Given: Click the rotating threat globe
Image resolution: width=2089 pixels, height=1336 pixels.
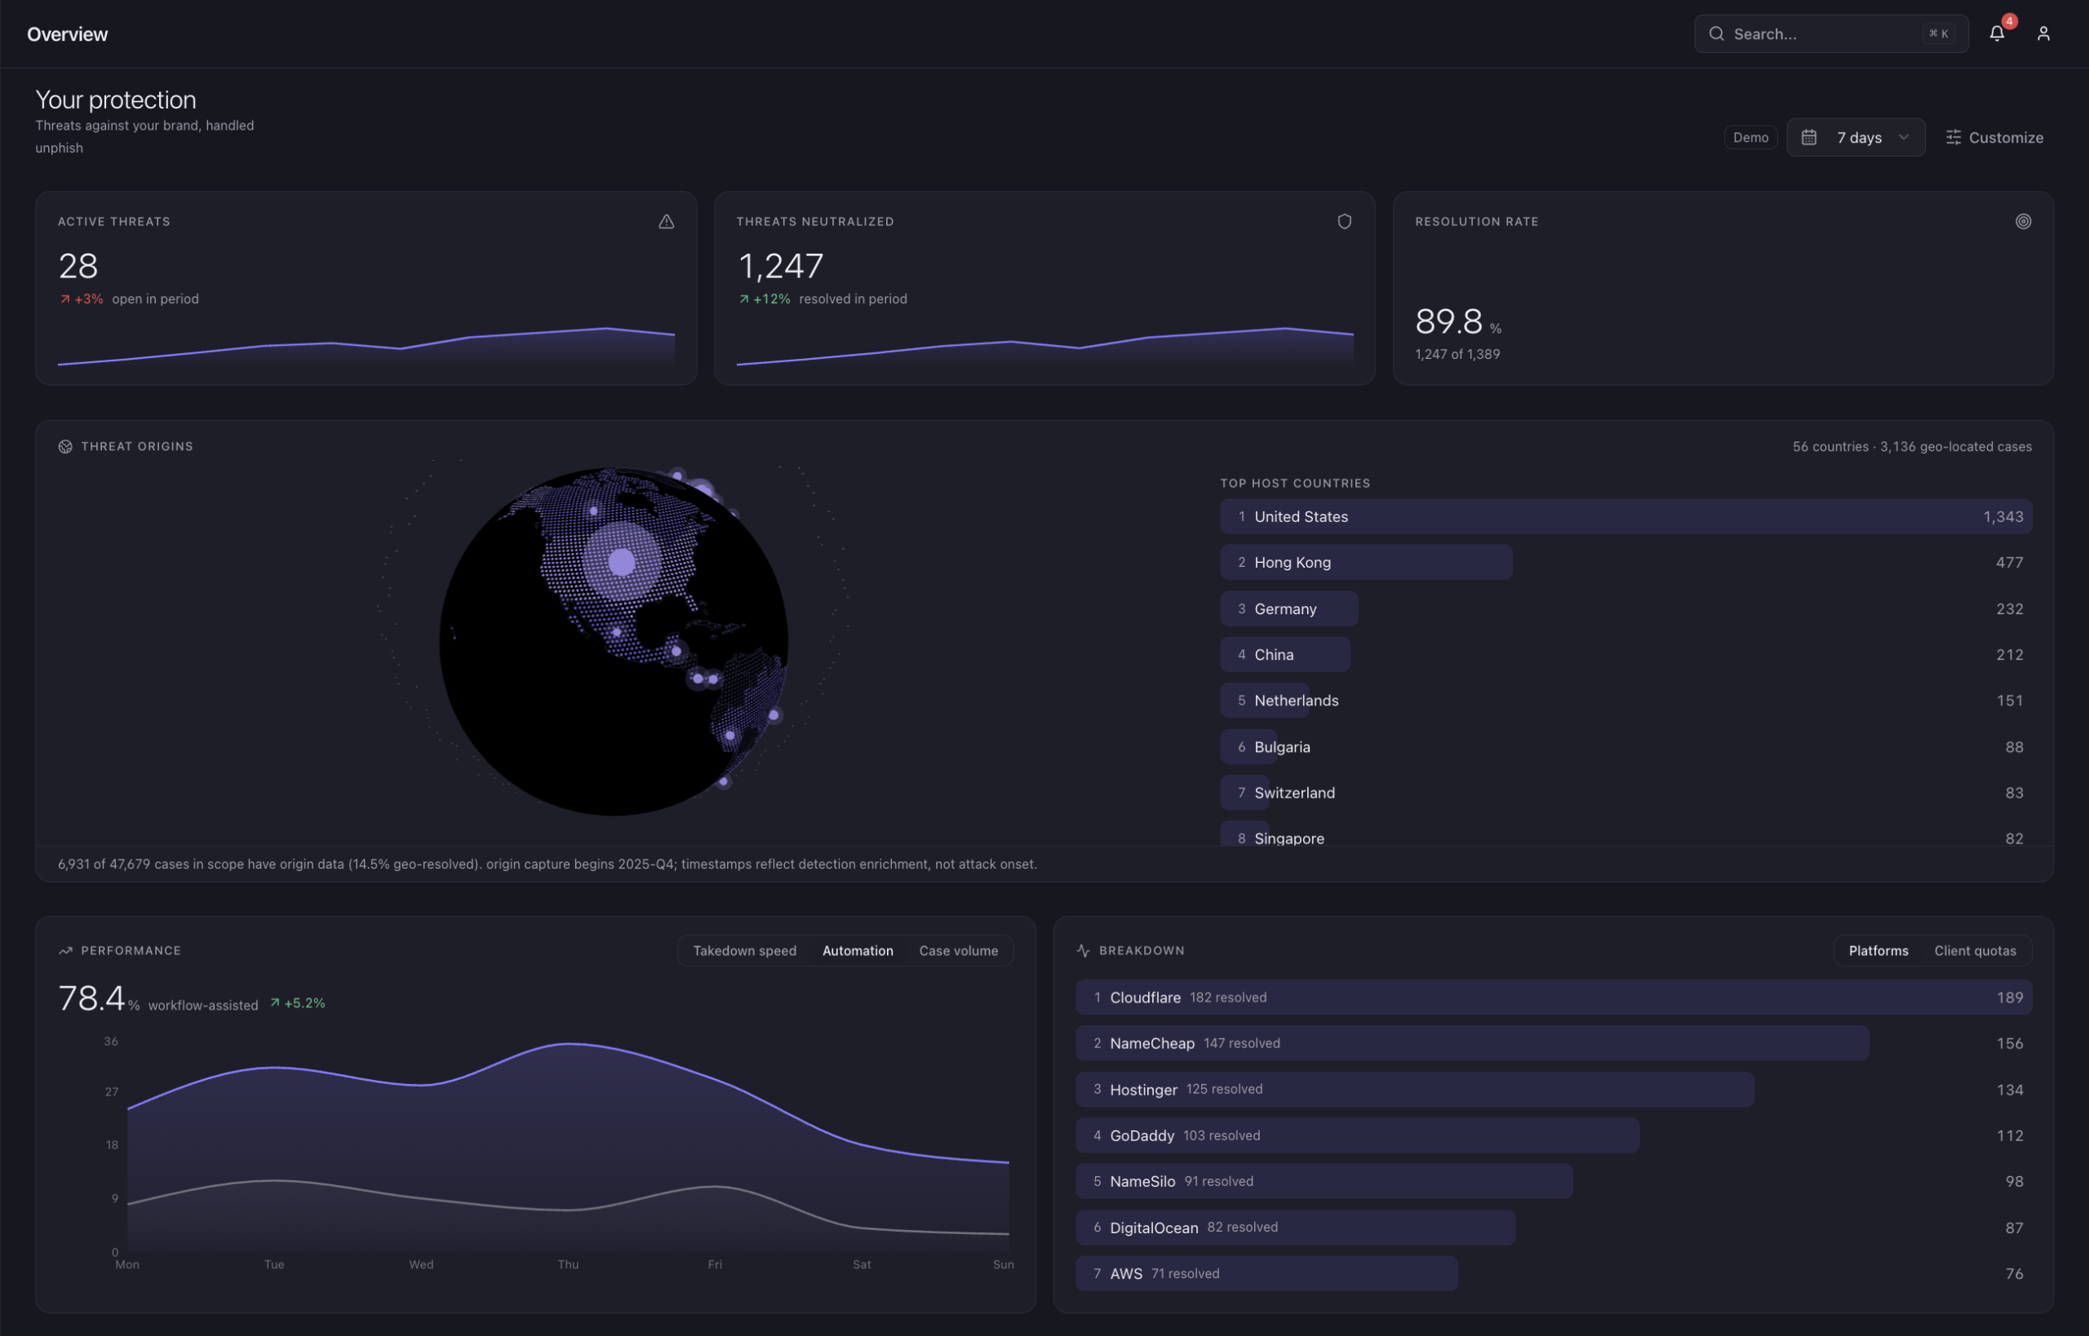Looking at the screenshot, I should point(614,642).
